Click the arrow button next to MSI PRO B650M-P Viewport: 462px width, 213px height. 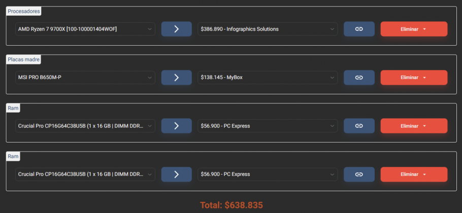point(177,78)
